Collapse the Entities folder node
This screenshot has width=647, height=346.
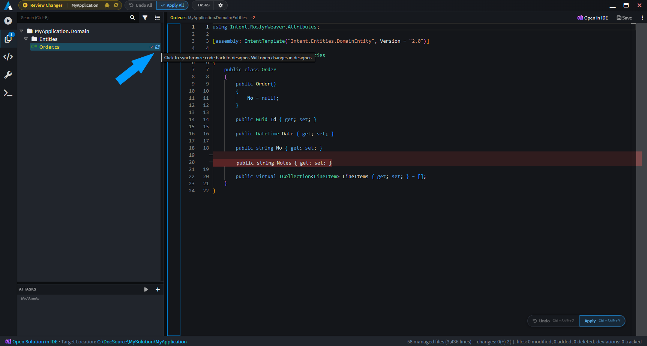point(26,39)
